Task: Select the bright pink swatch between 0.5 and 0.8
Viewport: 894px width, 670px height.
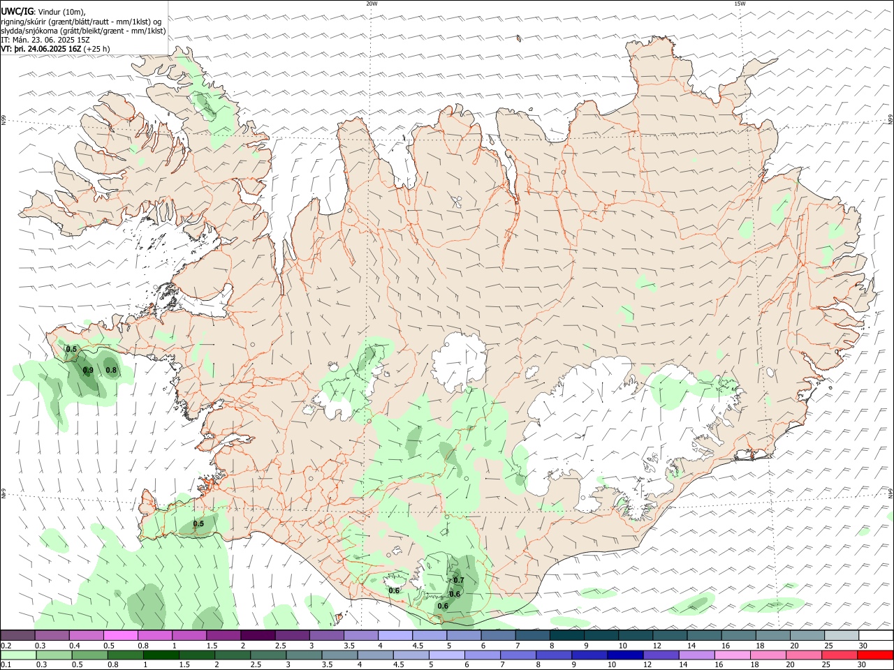Action: [120, 636]
